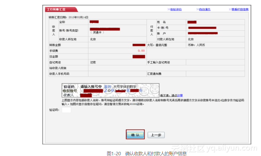
Task: Click the 转账金额 label
Action: (x=55, y=45)
